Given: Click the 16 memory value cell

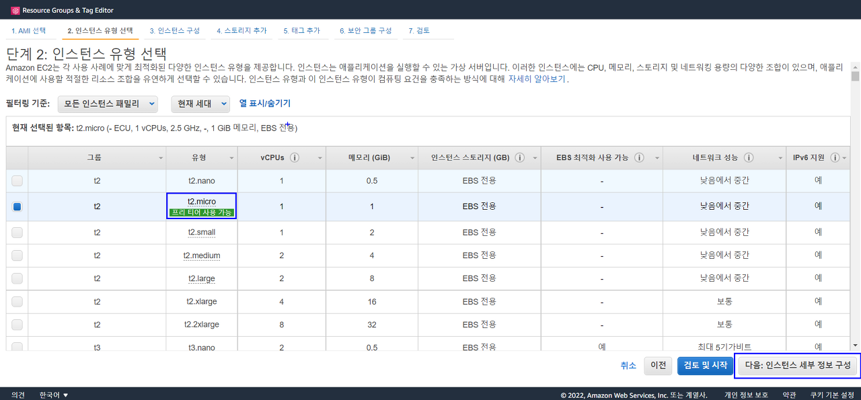Looking at the screenshot, I should (372, 301).
